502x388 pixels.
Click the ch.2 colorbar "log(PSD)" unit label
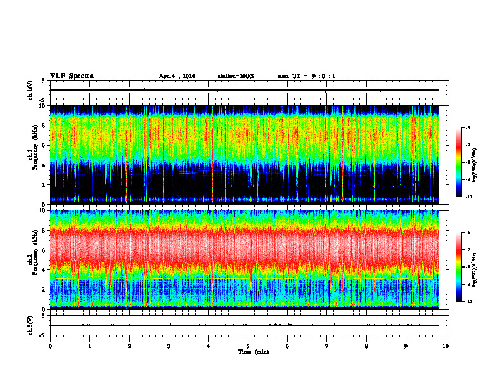tap(475, 269)
